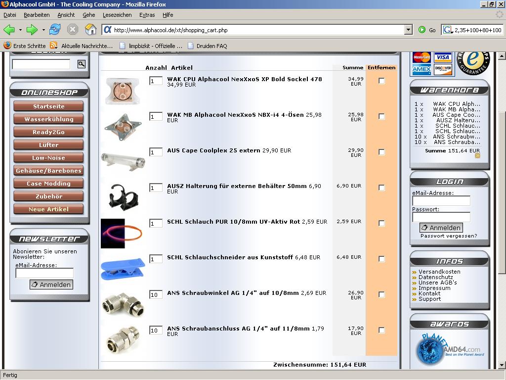506x380 pixels.
Task: Go to the Wasserkühlung shop category
Action: [49, 119]
